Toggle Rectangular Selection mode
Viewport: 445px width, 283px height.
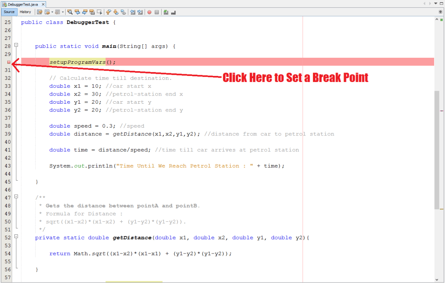[100, 13]
